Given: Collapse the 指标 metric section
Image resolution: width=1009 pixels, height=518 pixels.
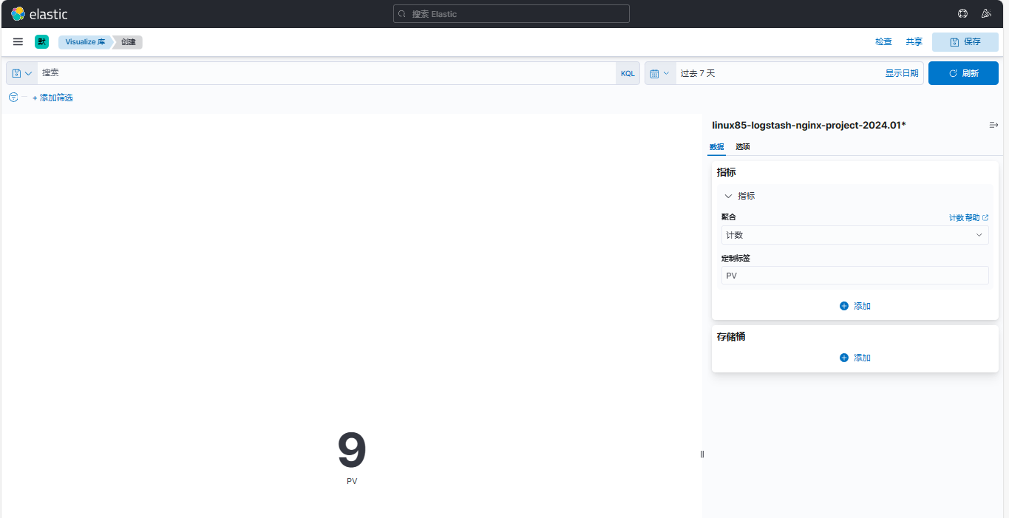Looking at the screenshot, I should (729, 196).
